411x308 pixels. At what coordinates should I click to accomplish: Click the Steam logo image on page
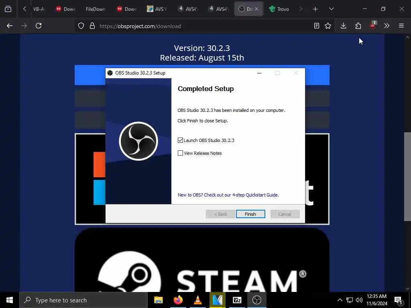202,260
